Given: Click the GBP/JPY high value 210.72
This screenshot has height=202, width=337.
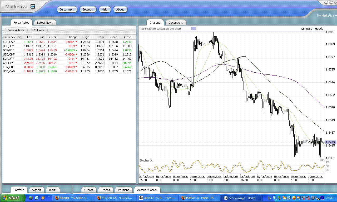Looking at the screenshot, I should [x=85, y=63].
